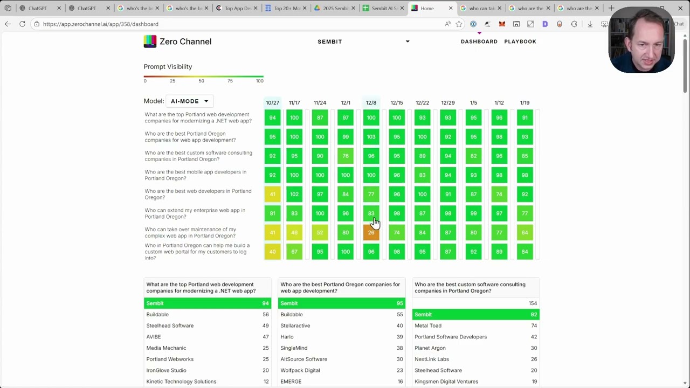Select the 1/19 date column header
Viewport: 690px width, 388px height.
(525, 102)
